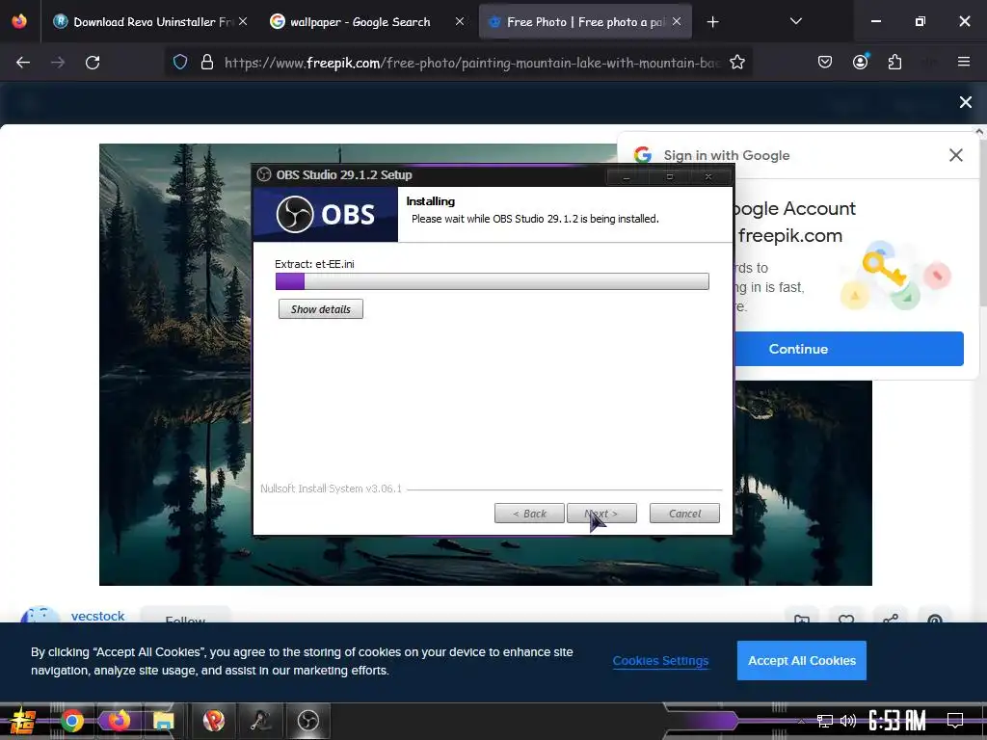Open File Explorer from the taskbar
This screenshot has height=740, width=987.
coord(163,721)
